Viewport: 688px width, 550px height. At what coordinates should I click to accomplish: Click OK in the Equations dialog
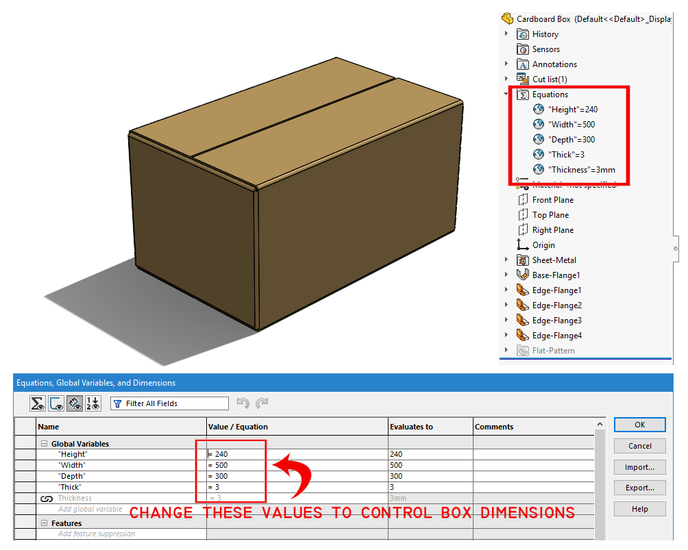point(640,425)
